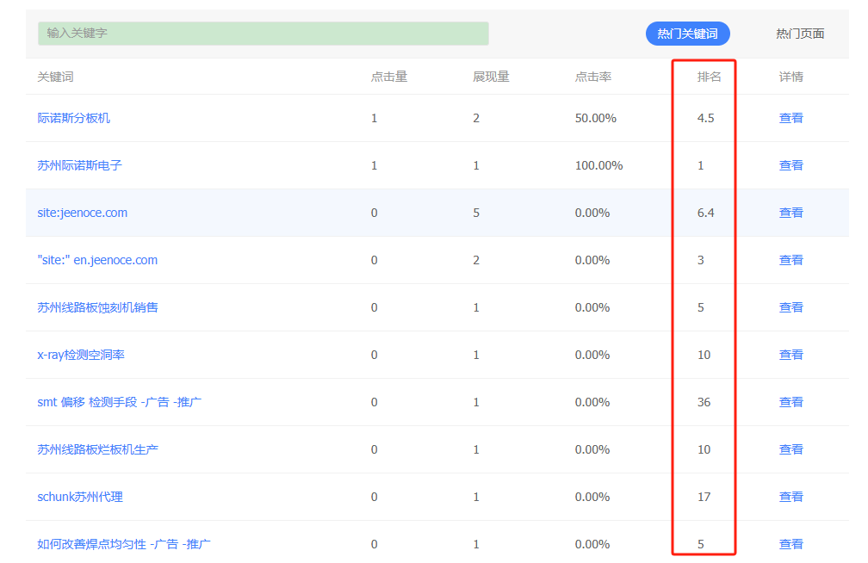Click 查看 for 苏州际诺斯电子
The image size is (868, 563).
pyautogui.click(x=790, y=165)
